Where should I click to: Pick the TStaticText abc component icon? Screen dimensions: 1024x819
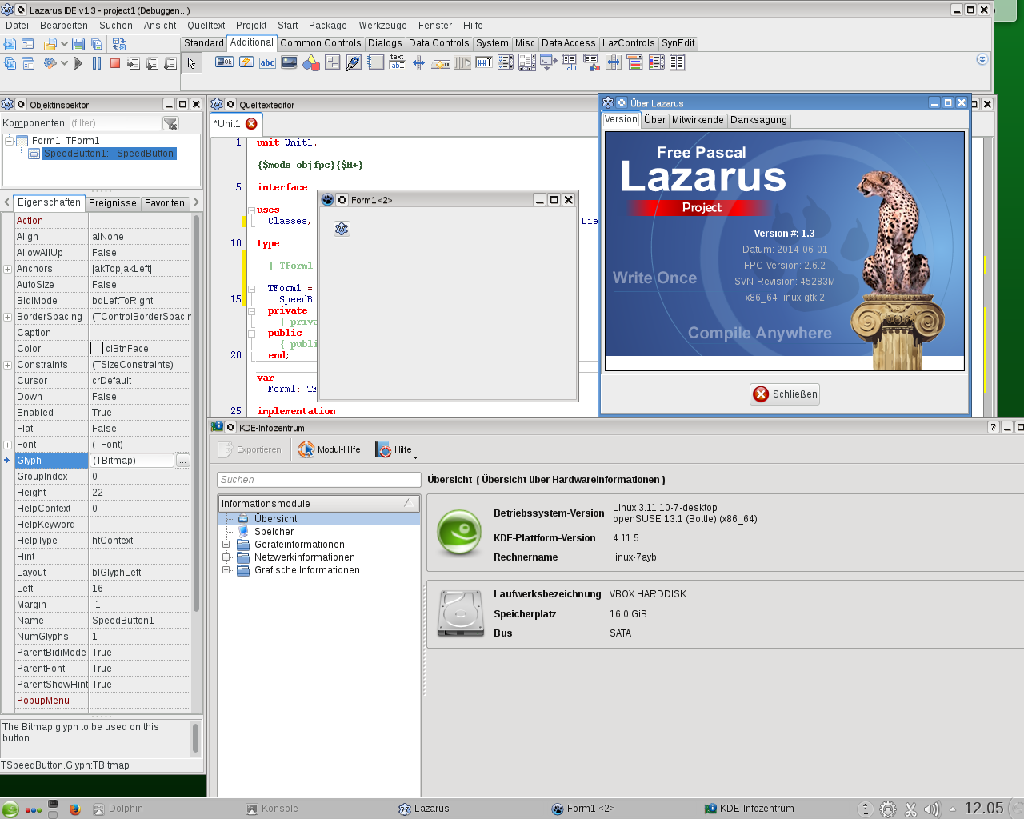point(268,62)
